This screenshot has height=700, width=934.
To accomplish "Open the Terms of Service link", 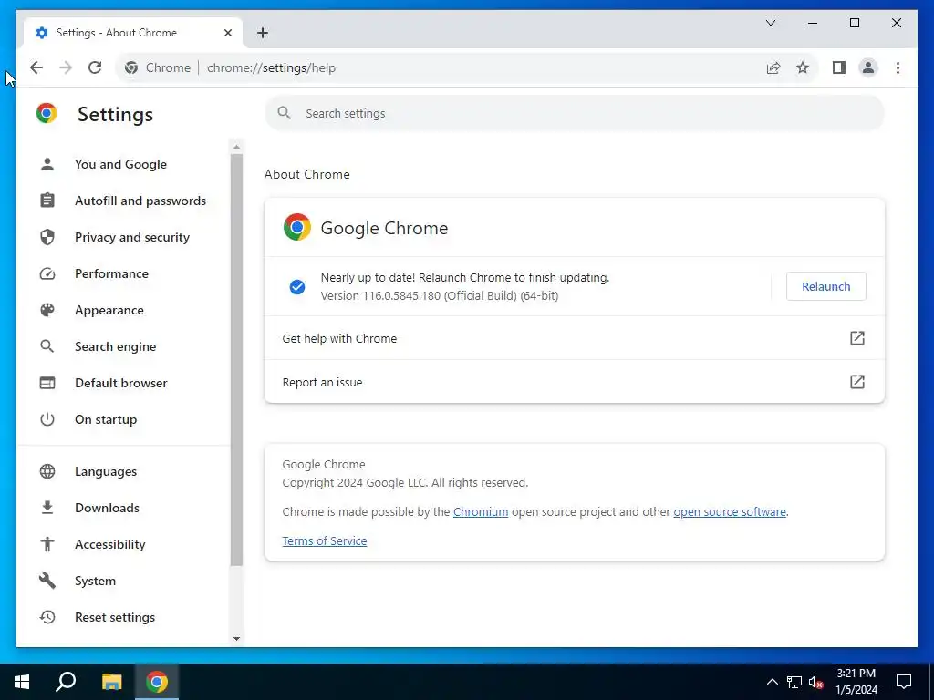I will coord(325,541).
